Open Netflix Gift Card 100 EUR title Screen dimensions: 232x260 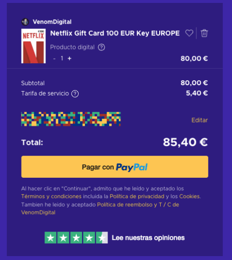pos(115,33)
